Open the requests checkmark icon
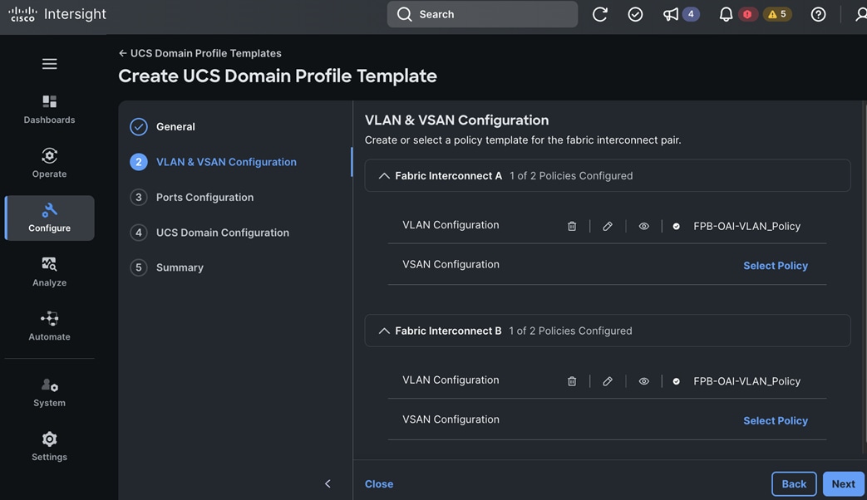The image size is (867, 500). pos(635,14)
